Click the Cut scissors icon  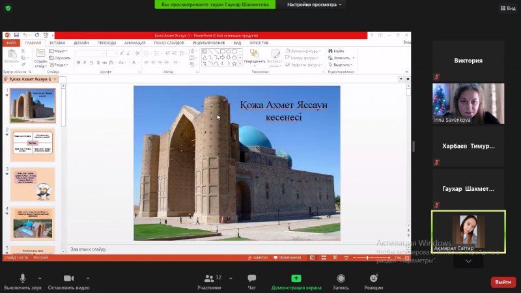23,51
